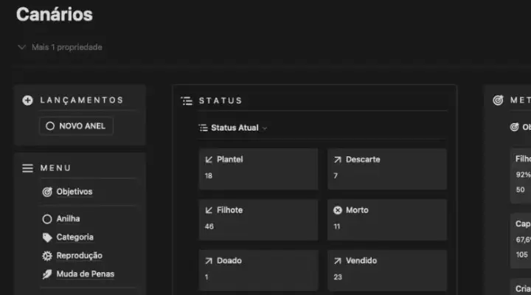The image size is (531, 295).
Task: Click the circle icon next to Anilha
Action: 47,219
